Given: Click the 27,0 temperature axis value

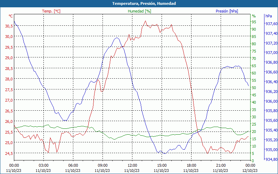Looking at the screenshot, I should point(9,100).
